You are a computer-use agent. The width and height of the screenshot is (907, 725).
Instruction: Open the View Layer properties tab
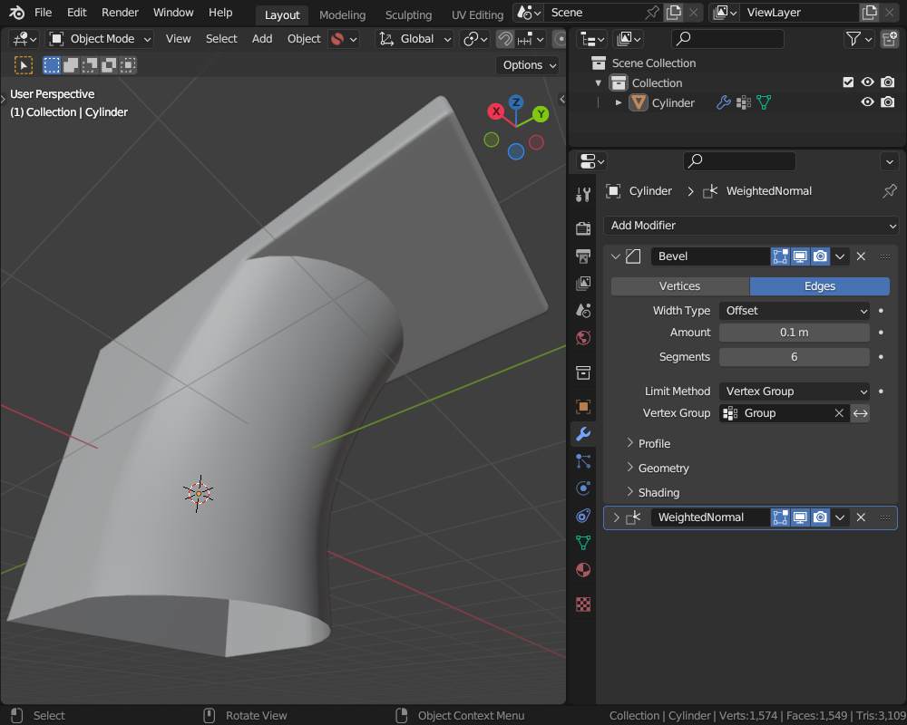click(x=583, y=284)
